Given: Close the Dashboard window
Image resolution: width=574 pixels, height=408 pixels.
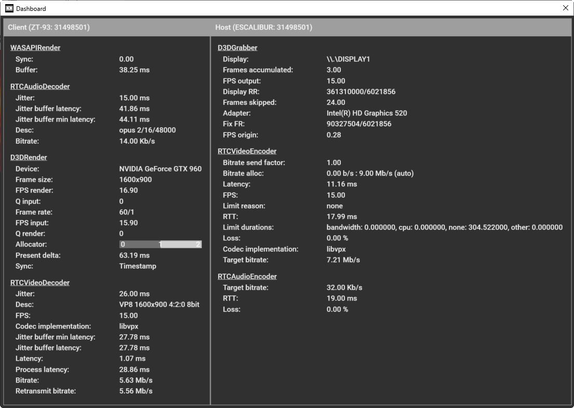Looking at the screenshot, I should click(x=565, y=8).
